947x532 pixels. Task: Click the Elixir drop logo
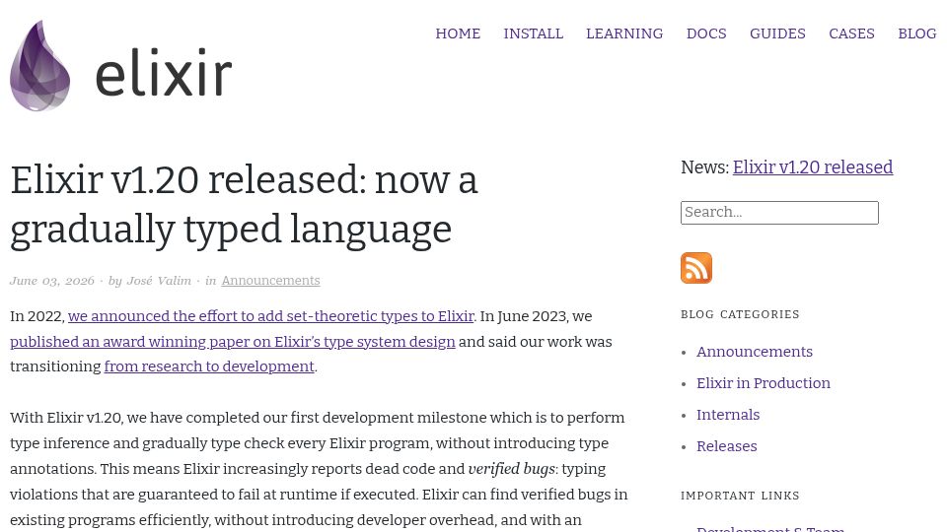point(39,66)
